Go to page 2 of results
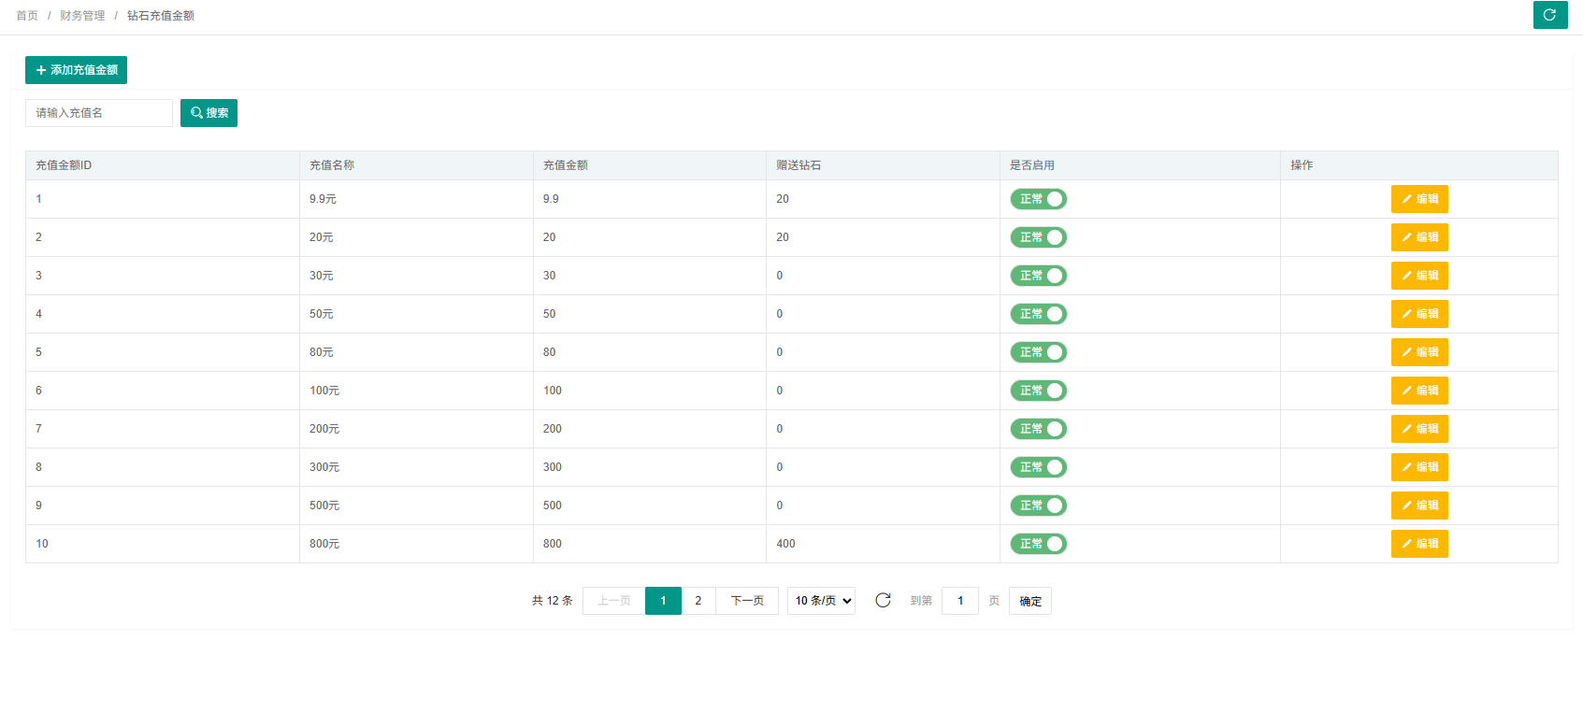 [698, 601]
